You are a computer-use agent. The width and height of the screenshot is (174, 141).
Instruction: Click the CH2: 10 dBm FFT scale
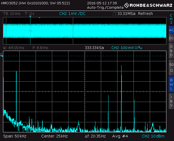pos(153,136)
